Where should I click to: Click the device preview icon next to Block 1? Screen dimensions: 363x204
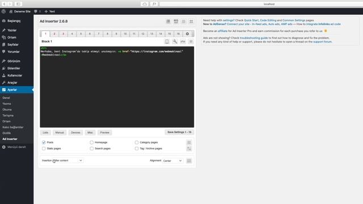click(167, 41)
